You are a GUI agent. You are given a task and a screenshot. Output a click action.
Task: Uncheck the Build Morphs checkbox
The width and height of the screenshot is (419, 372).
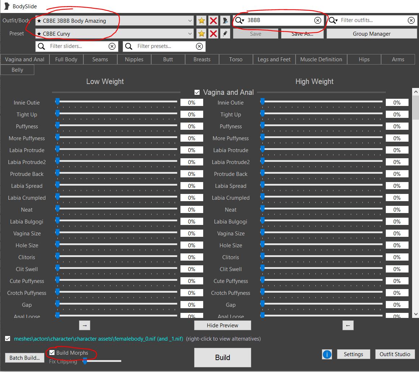pos(52,353)
